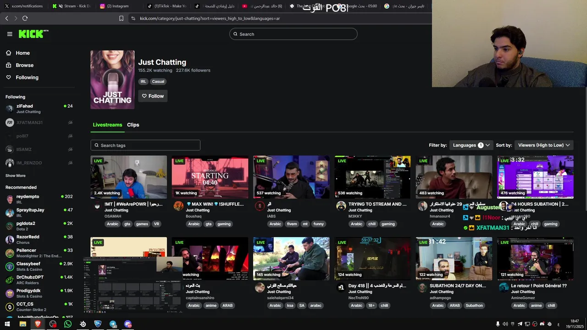Screen dimensions: 587x330
Task: Click the Classybeef recommended avatar
Action: click(x=10, y=266)
